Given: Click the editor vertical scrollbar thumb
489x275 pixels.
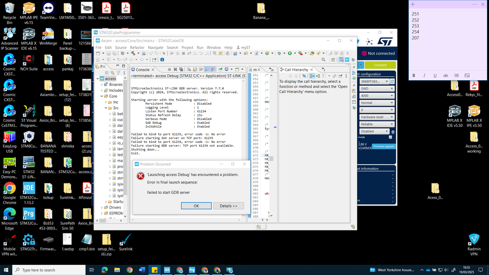Looking at the screenshot, I should [x=271, y=159].
